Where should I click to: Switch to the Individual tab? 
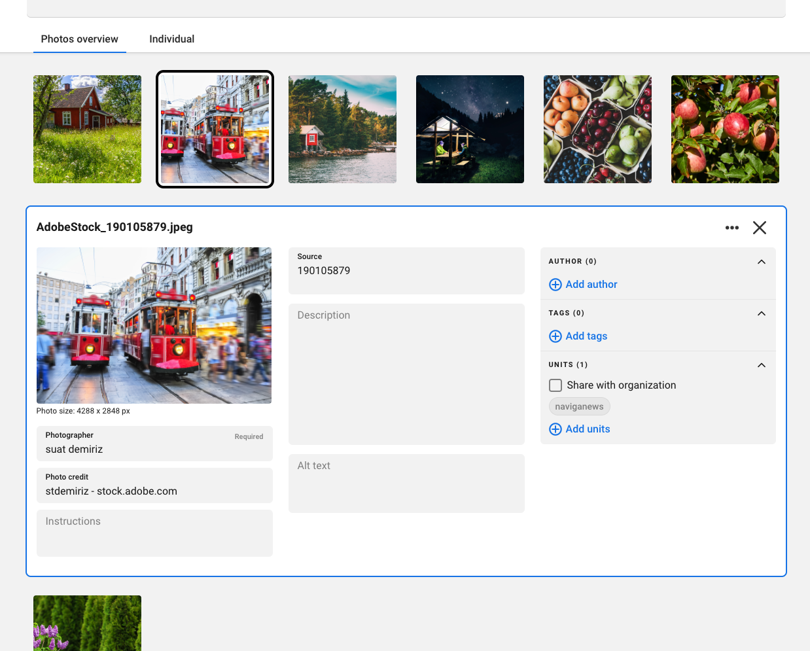point(172,39)
